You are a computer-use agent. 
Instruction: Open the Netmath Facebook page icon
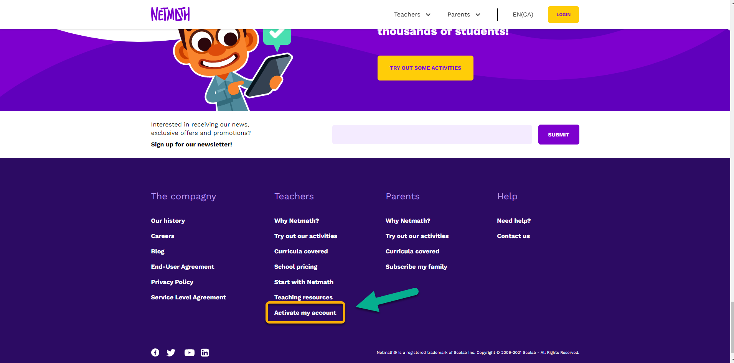(x=155, y=353)
